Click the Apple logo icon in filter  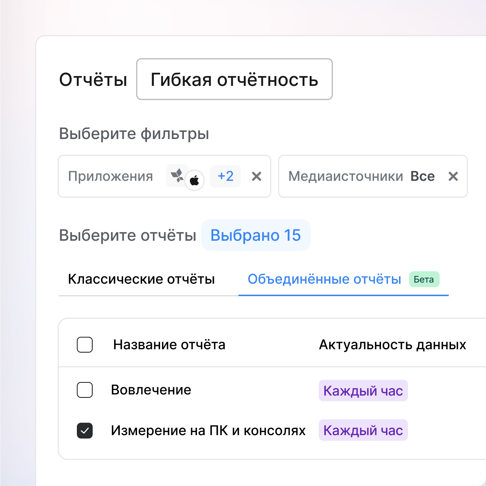click(194, 181)
